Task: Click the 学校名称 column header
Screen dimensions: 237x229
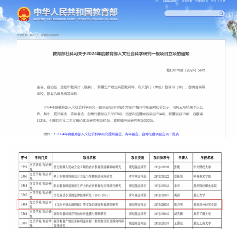Action: [x=207, y=158]
